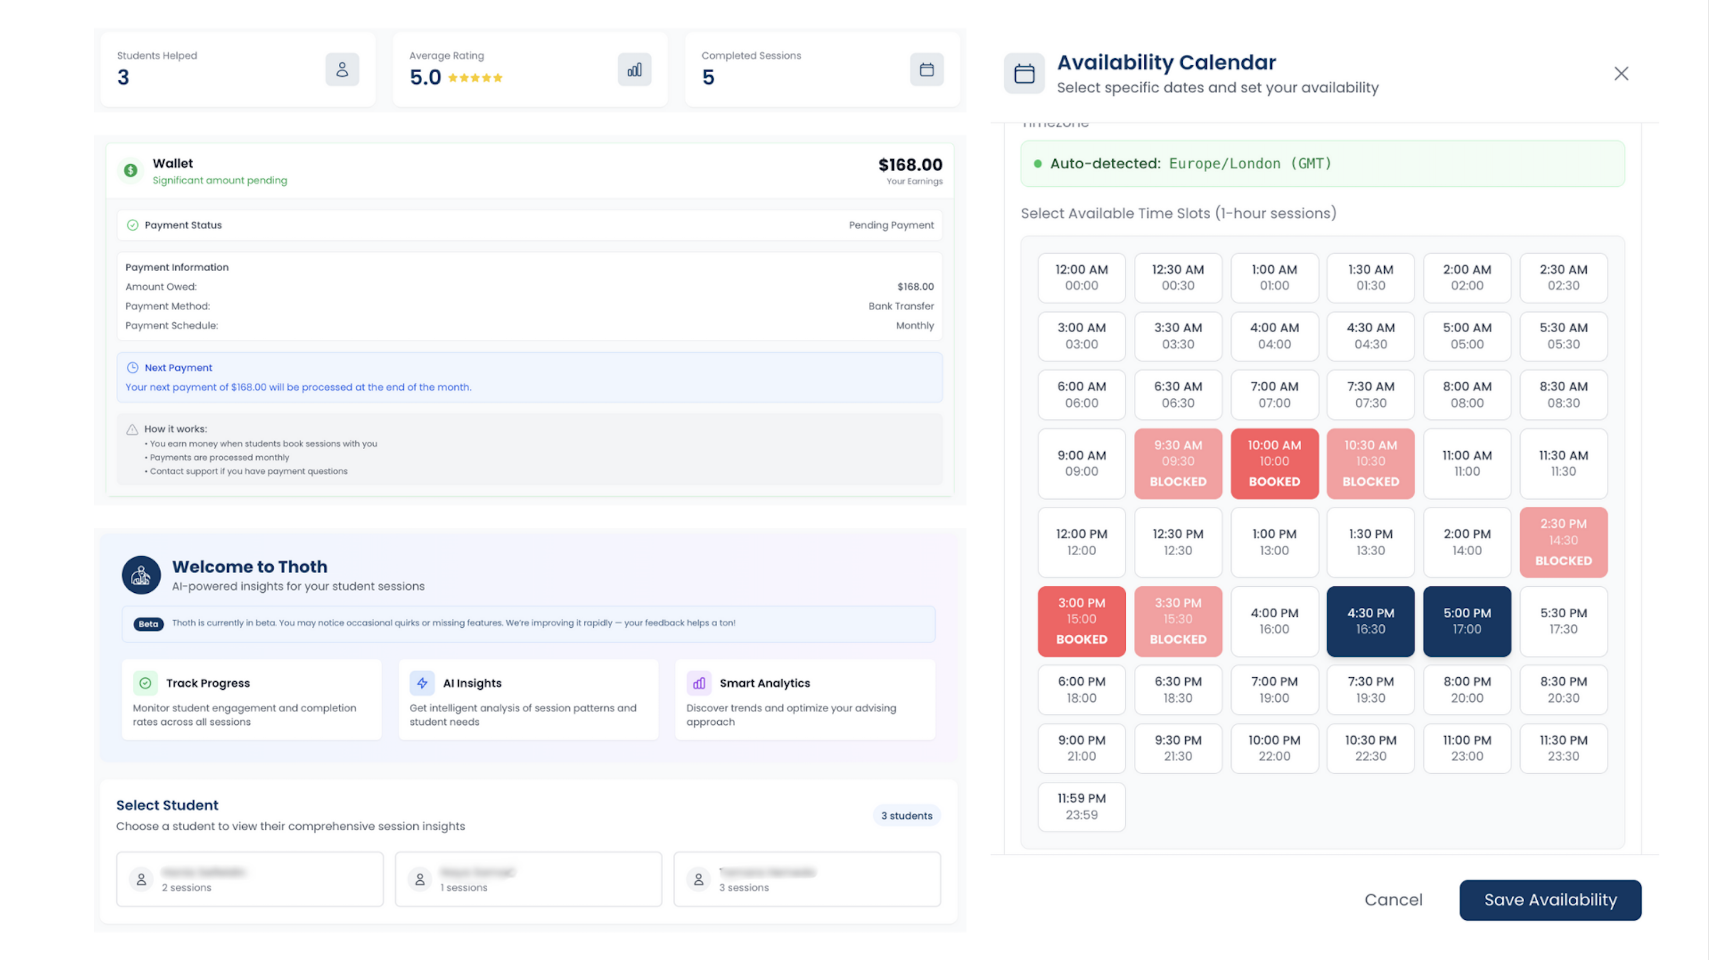The height and width of the screenshot is (960, 1709).
Task: Select the student with 2 sessions
Action: 250,879
